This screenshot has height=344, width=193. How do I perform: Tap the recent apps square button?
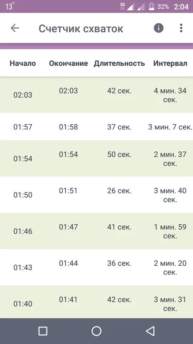[x=43, y=331]
